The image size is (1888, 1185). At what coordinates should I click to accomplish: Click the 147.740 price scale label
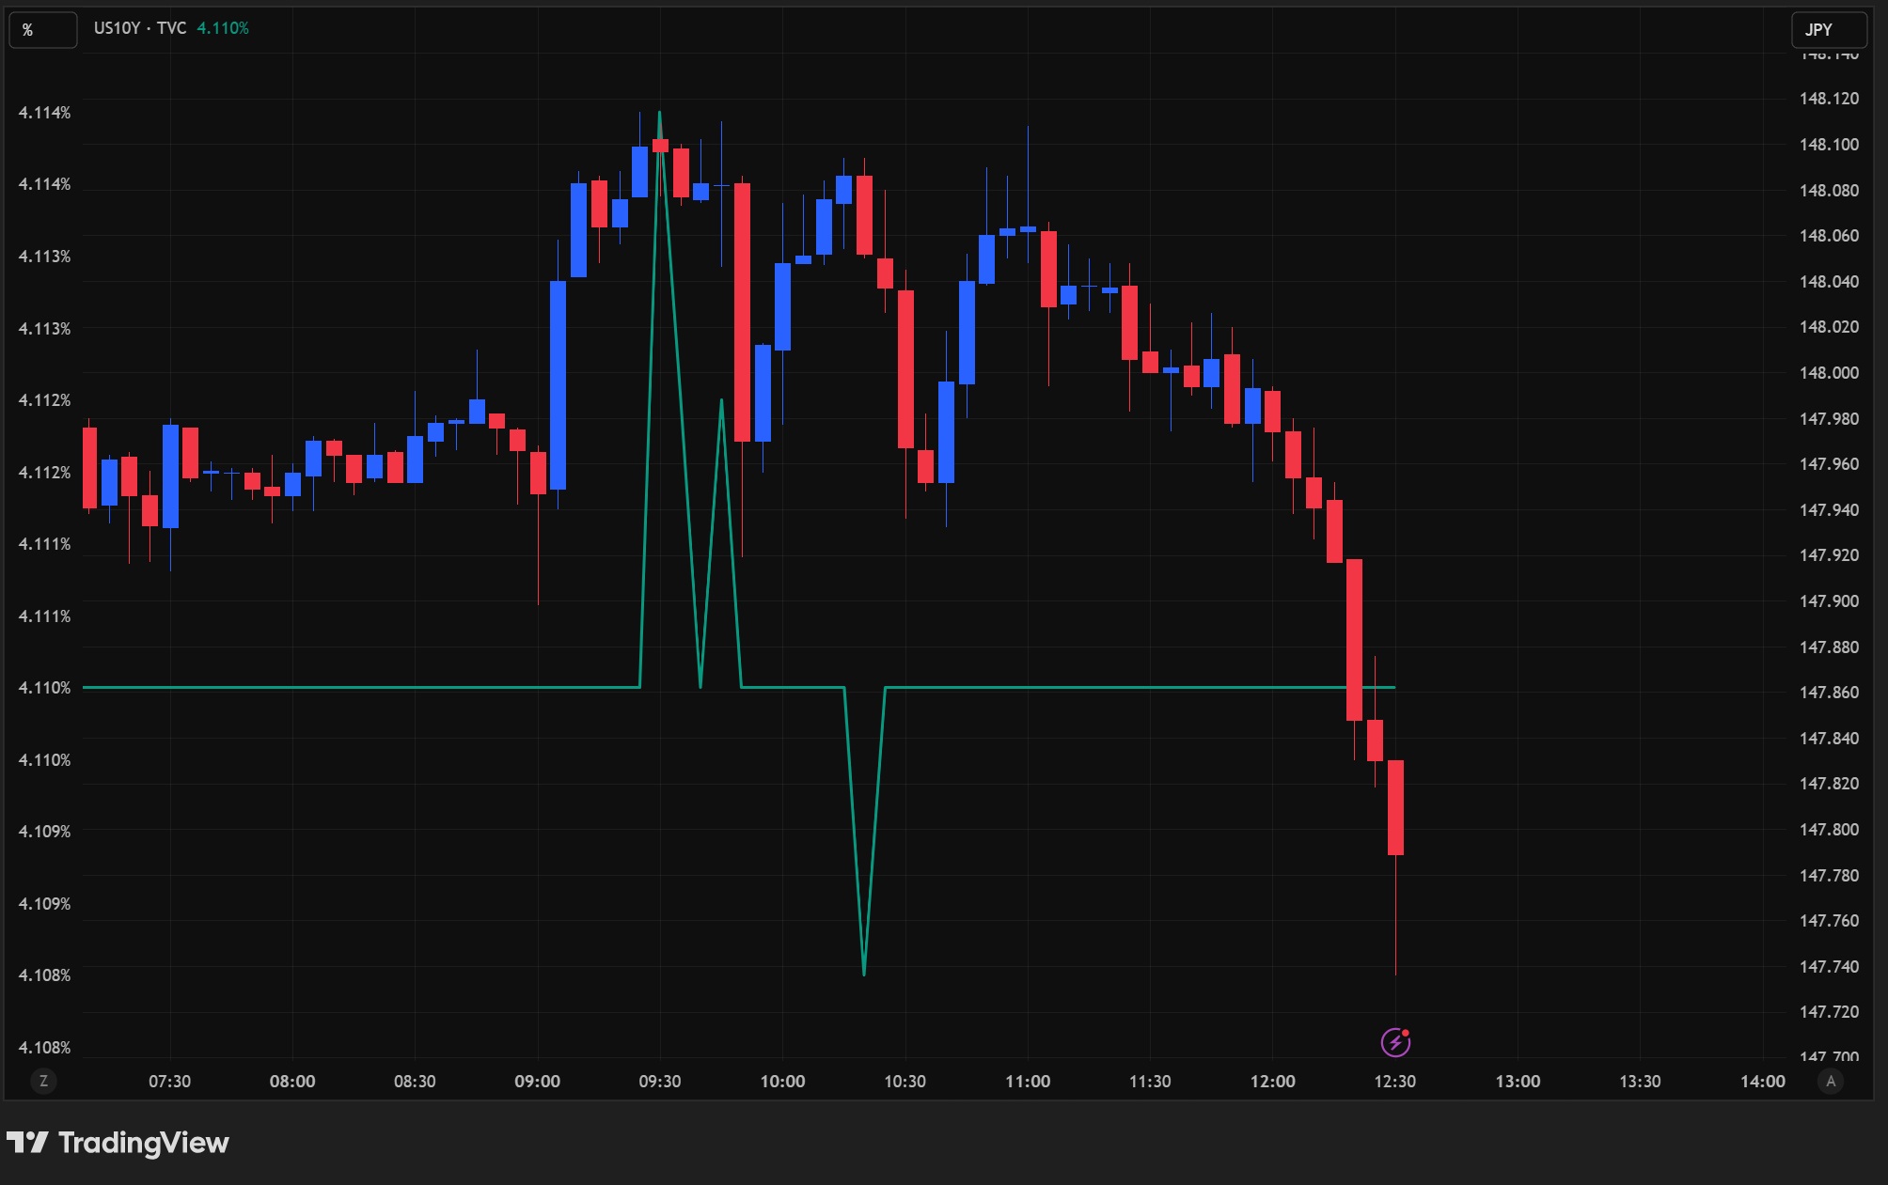[1828, 967]
